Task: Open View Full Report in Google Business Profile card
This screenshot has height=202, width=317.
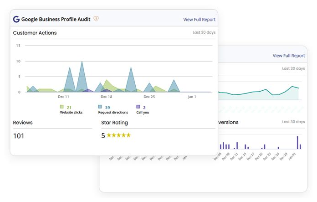Action: (x=199, y=20)
